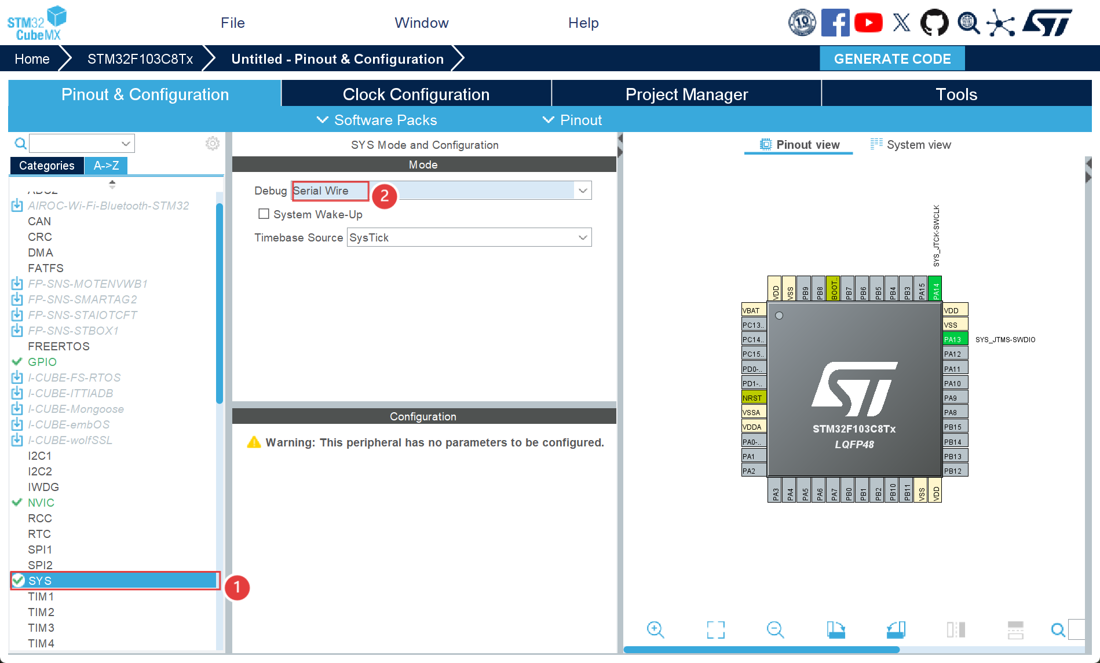Open the Debug mode dropdown
1100x663 pixels.
coord(583,191)
